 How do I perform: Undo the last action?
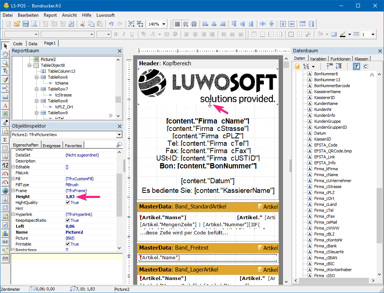(111, 24)
